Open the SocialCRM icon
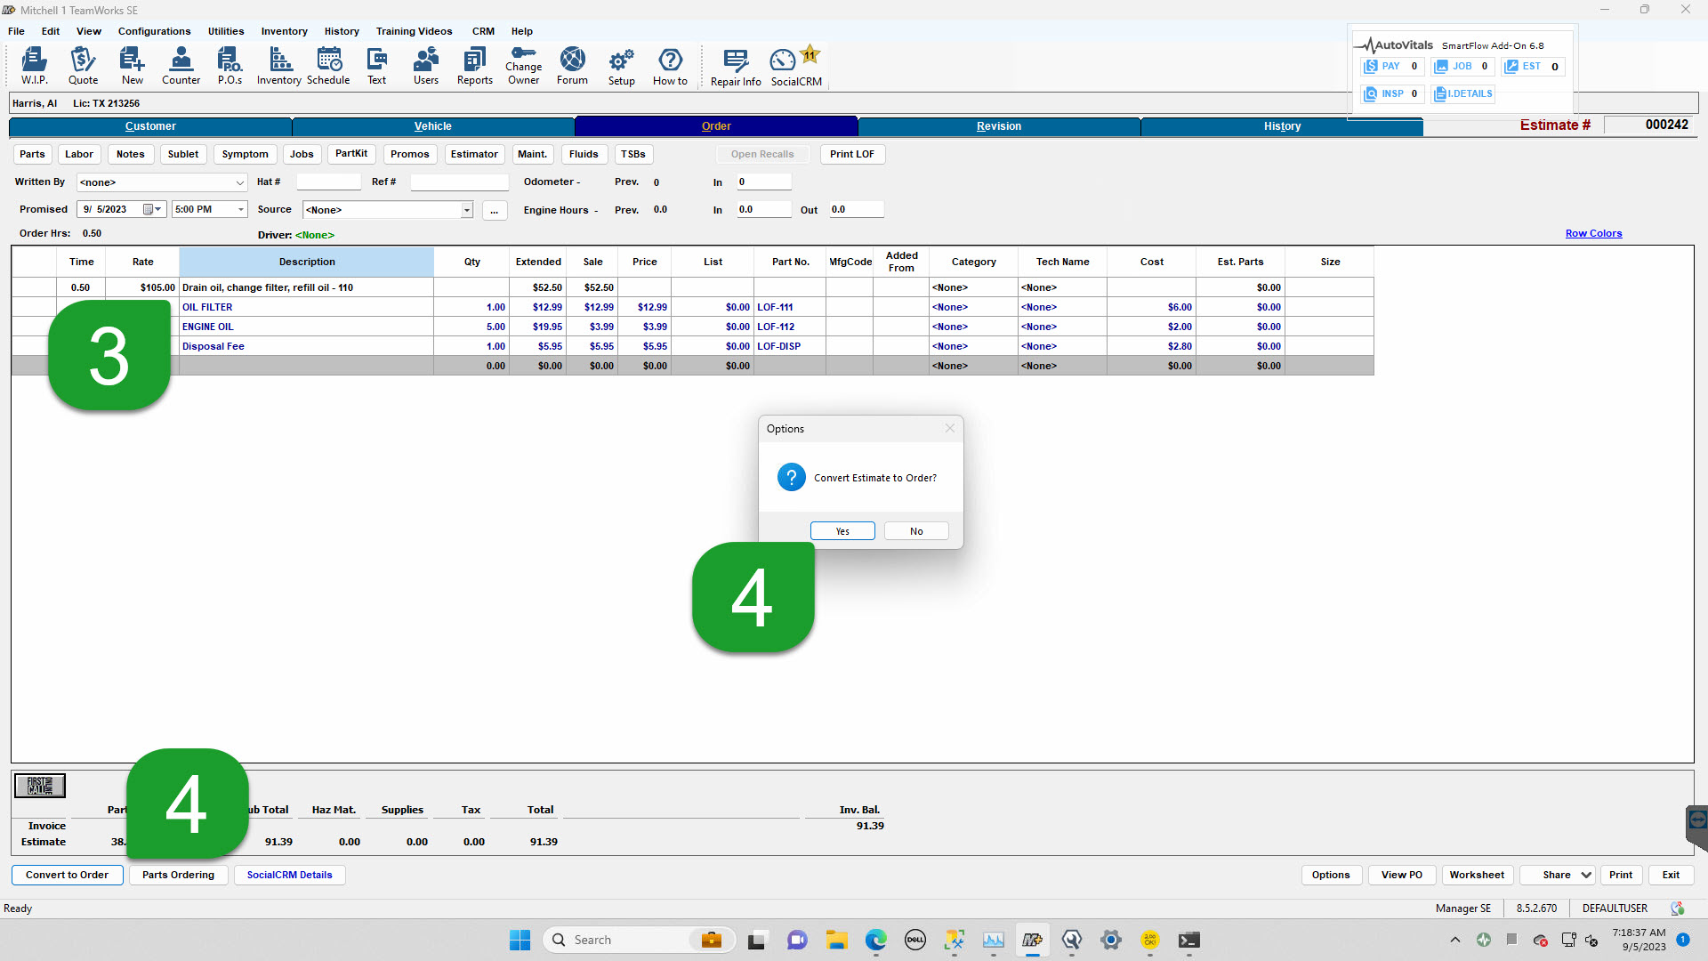Viewport: 1708px width, 961px height. pos(796,67)
